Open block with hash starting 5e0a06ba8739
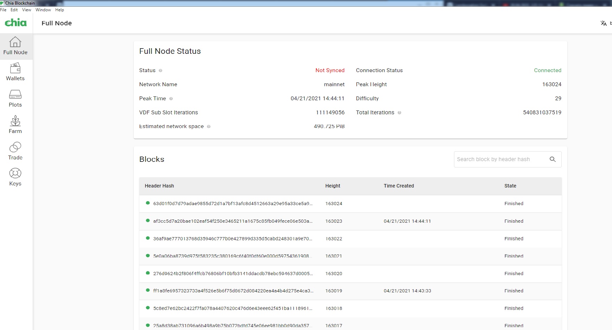This screenshot has width=612, height=330. click(350, 256)
